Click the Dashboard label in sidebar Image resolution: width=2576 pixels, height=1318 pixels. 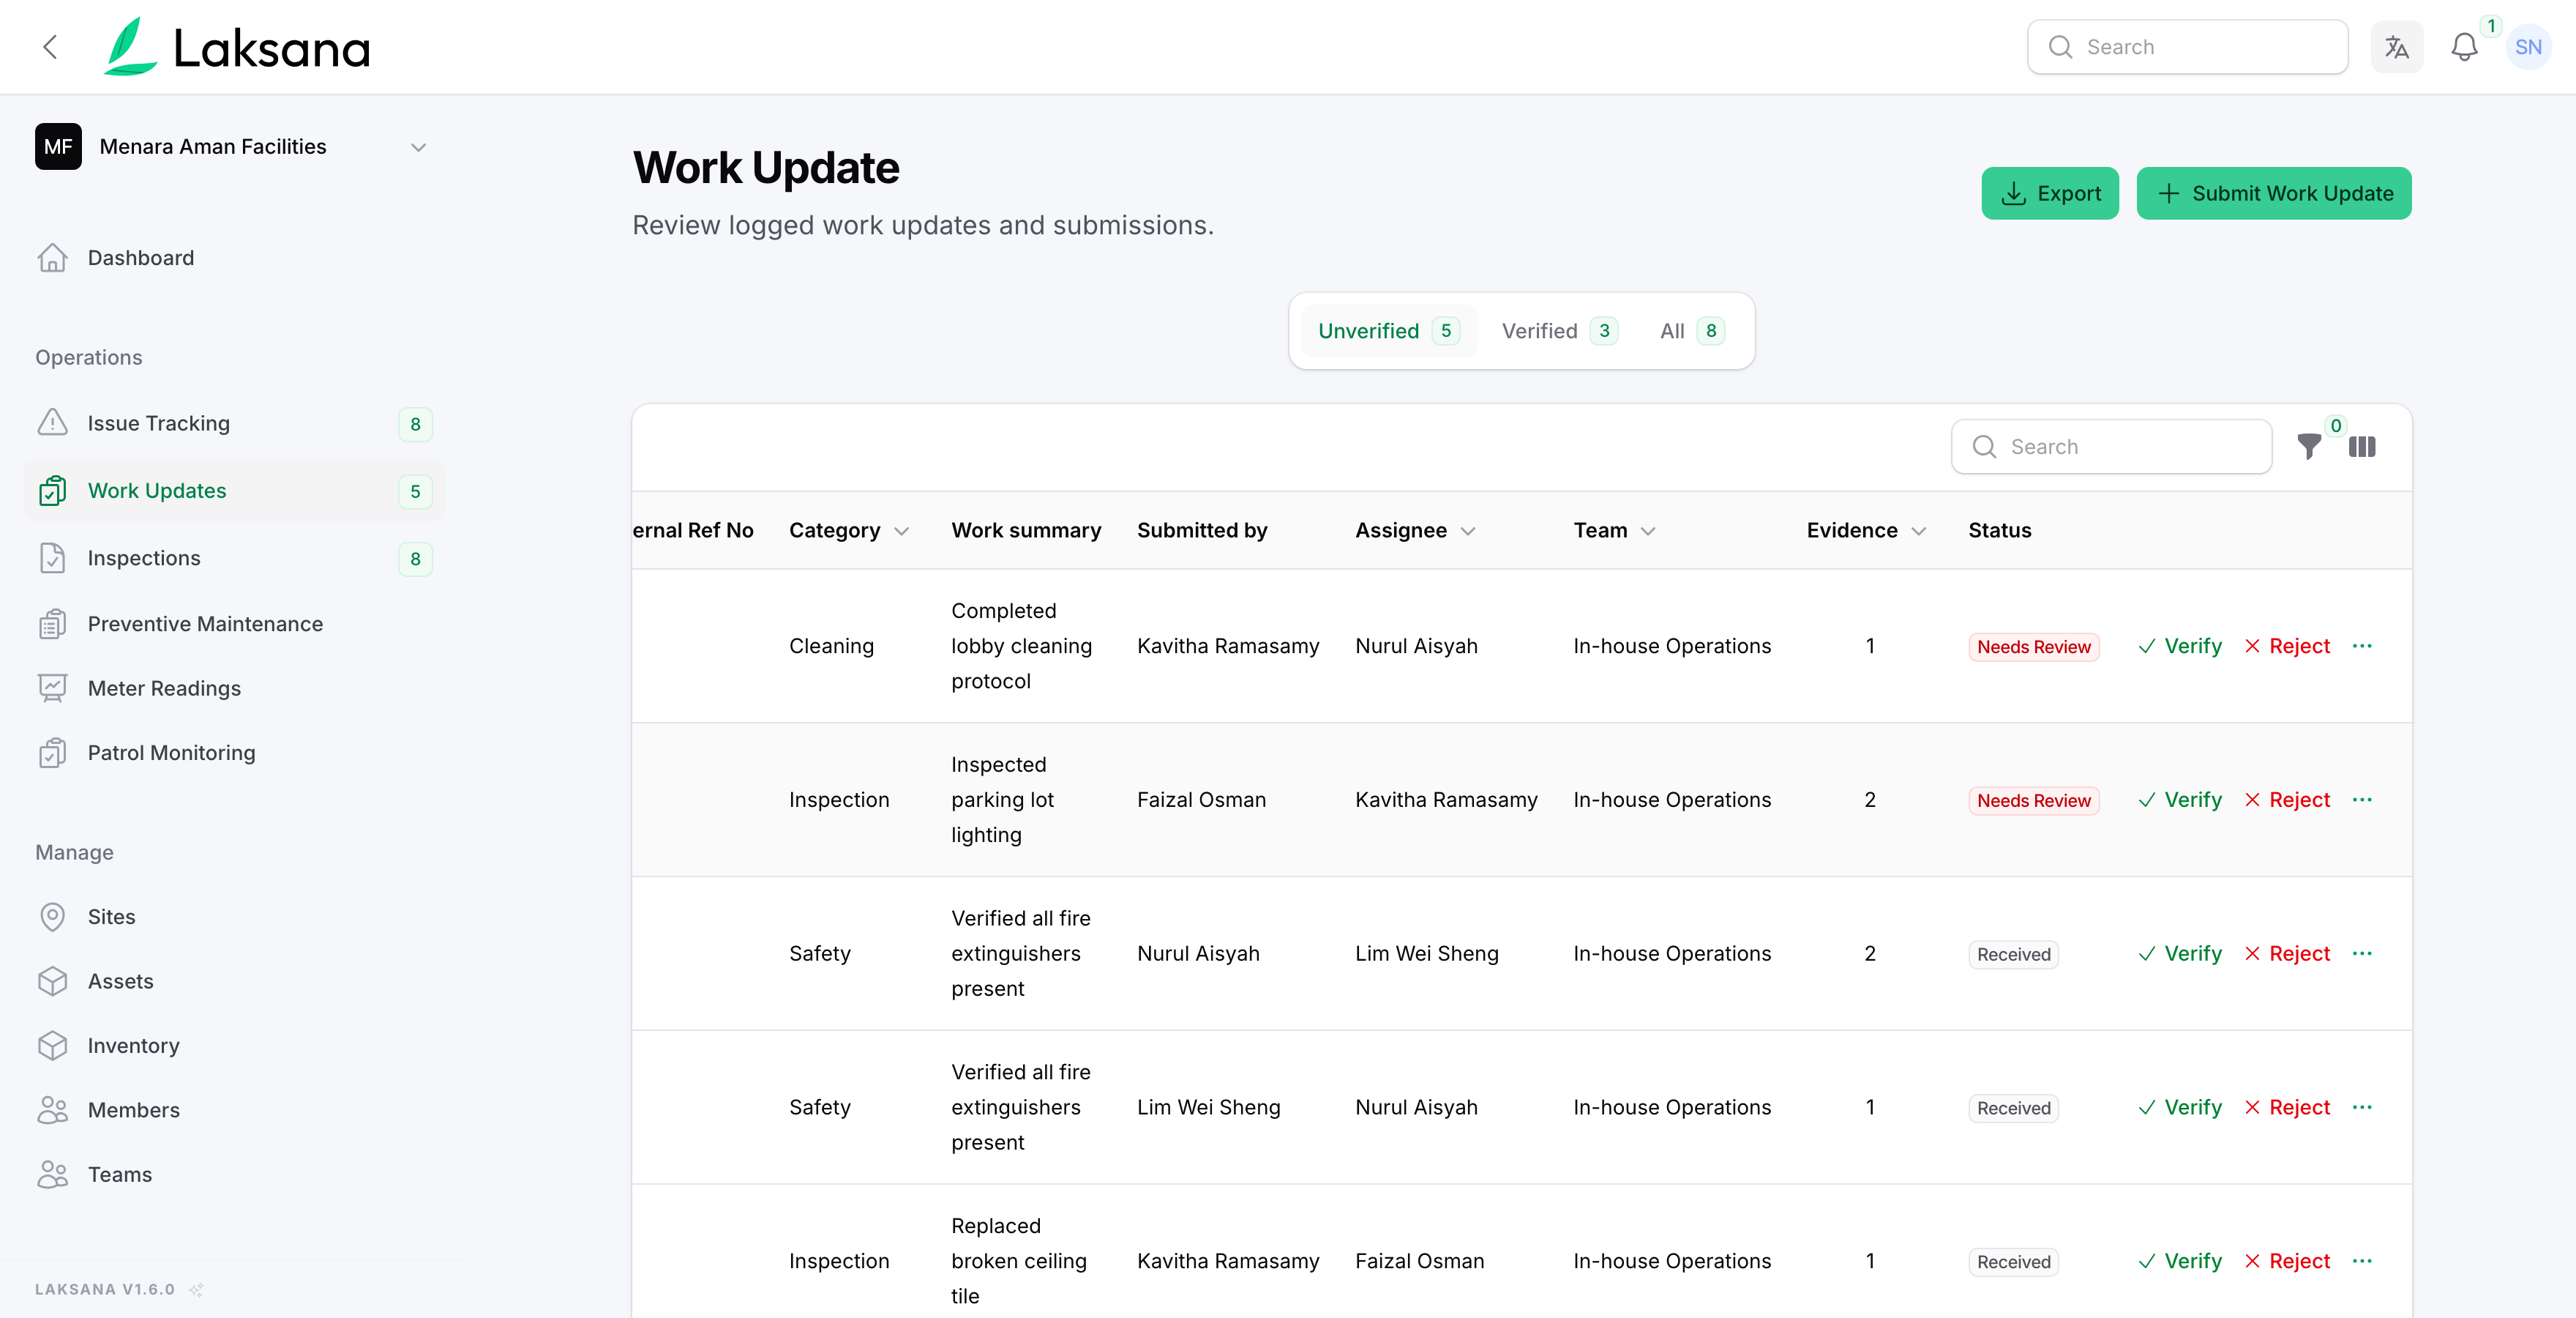click(141, 258)
